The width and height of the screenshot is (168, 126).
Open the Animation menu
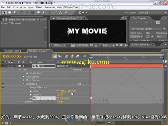coord(50,8)
